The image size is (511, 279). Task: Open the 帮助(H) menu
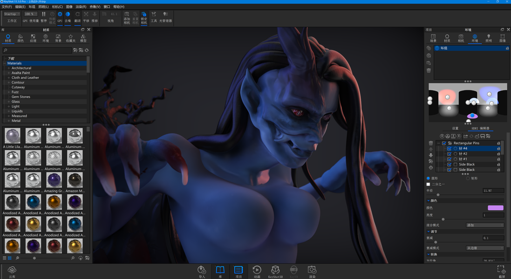pos(119,7)
